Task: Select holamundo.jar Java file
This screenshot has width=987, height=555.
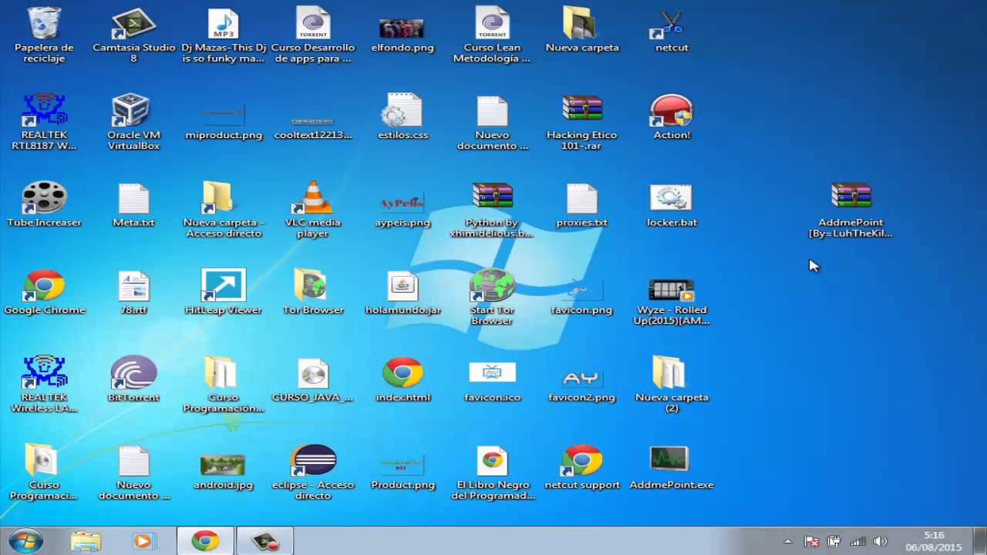Action: pos(402,286)
